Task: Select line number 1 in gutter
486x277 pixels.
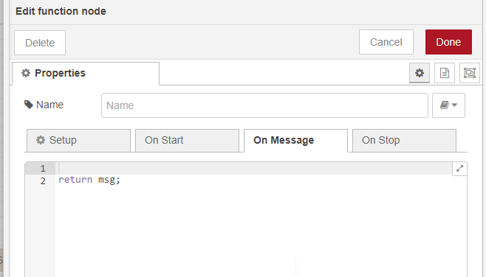Action: pos(43,169)
